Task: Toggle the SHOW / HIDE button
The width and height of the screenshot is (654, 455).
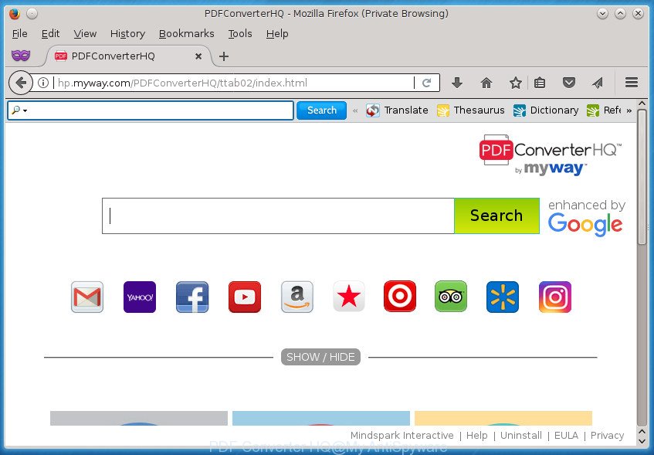Action: coord(320,357)
